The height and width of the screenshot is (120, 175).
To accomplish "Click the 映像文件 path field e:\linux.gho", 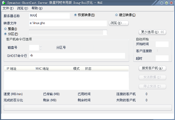I will pos(68,23).
